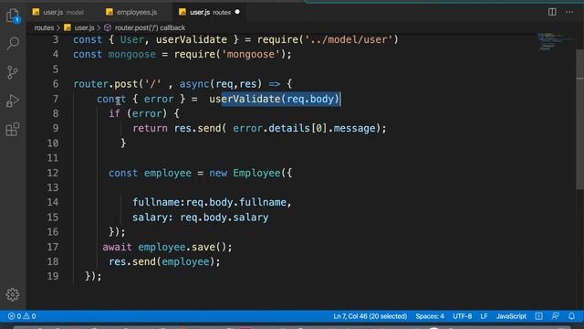
Task: Click fullname:req.body.fullname on line 14
Action: [209, 202]
